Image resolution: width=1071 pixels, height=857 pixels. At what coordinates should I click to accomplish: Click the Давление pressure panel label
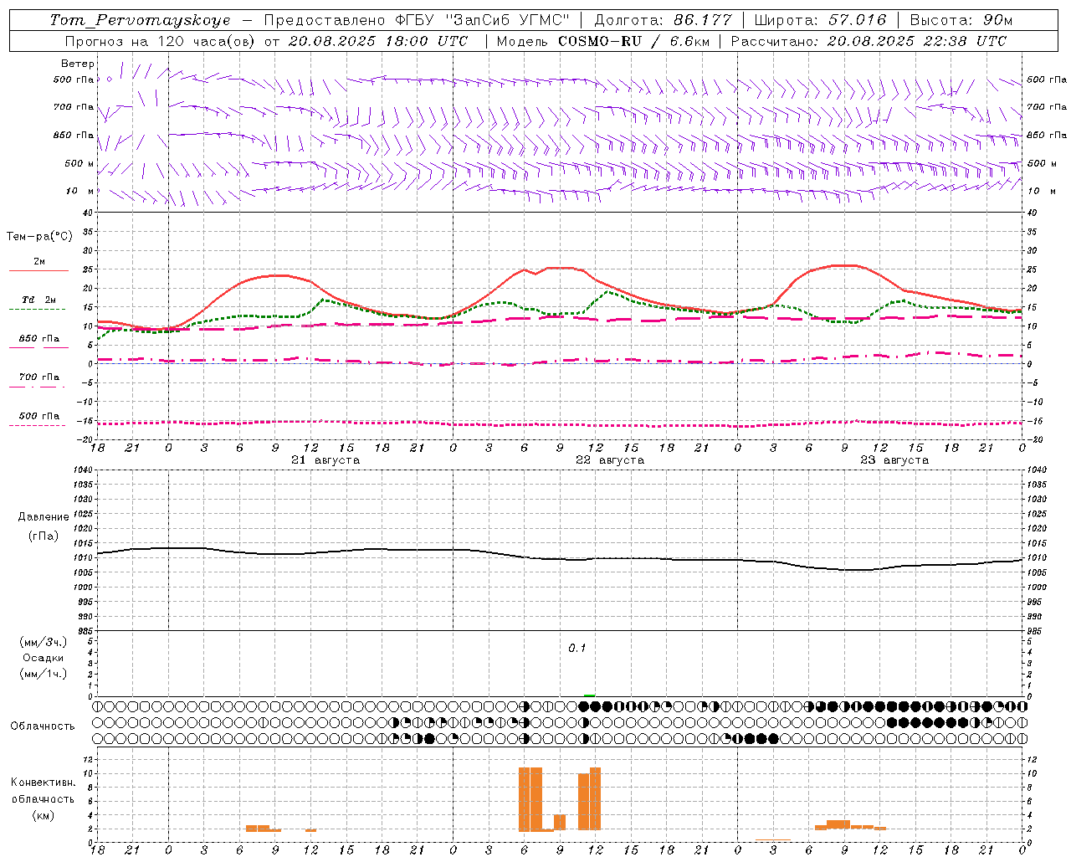click(44, 517)
